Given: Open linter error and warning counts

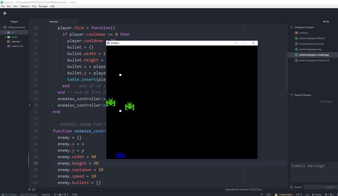Looking at the screenshot, I should click(61, 195).
